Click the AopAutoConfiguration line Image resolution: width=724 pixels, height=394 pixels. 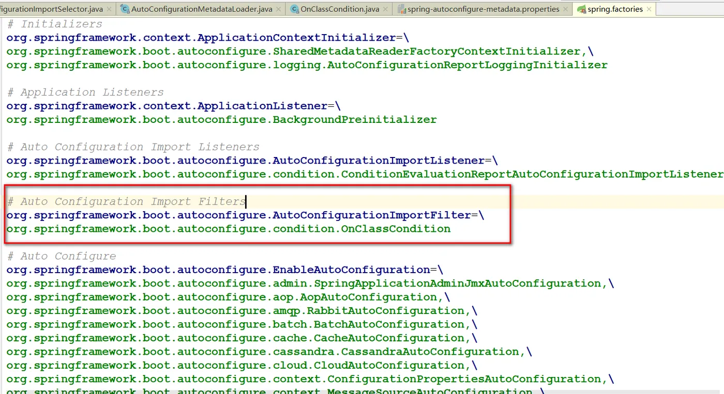(x=229, y=297)
